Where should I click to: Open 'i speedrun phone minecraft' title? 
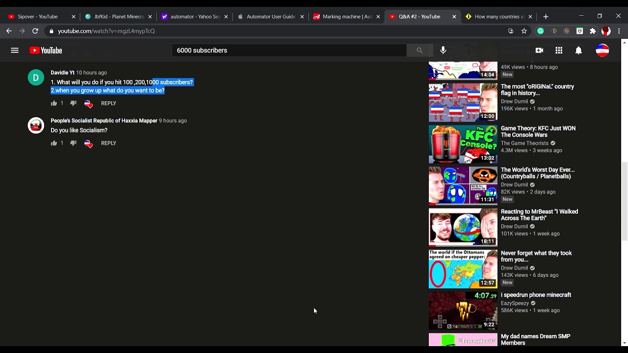click(536, 295)
